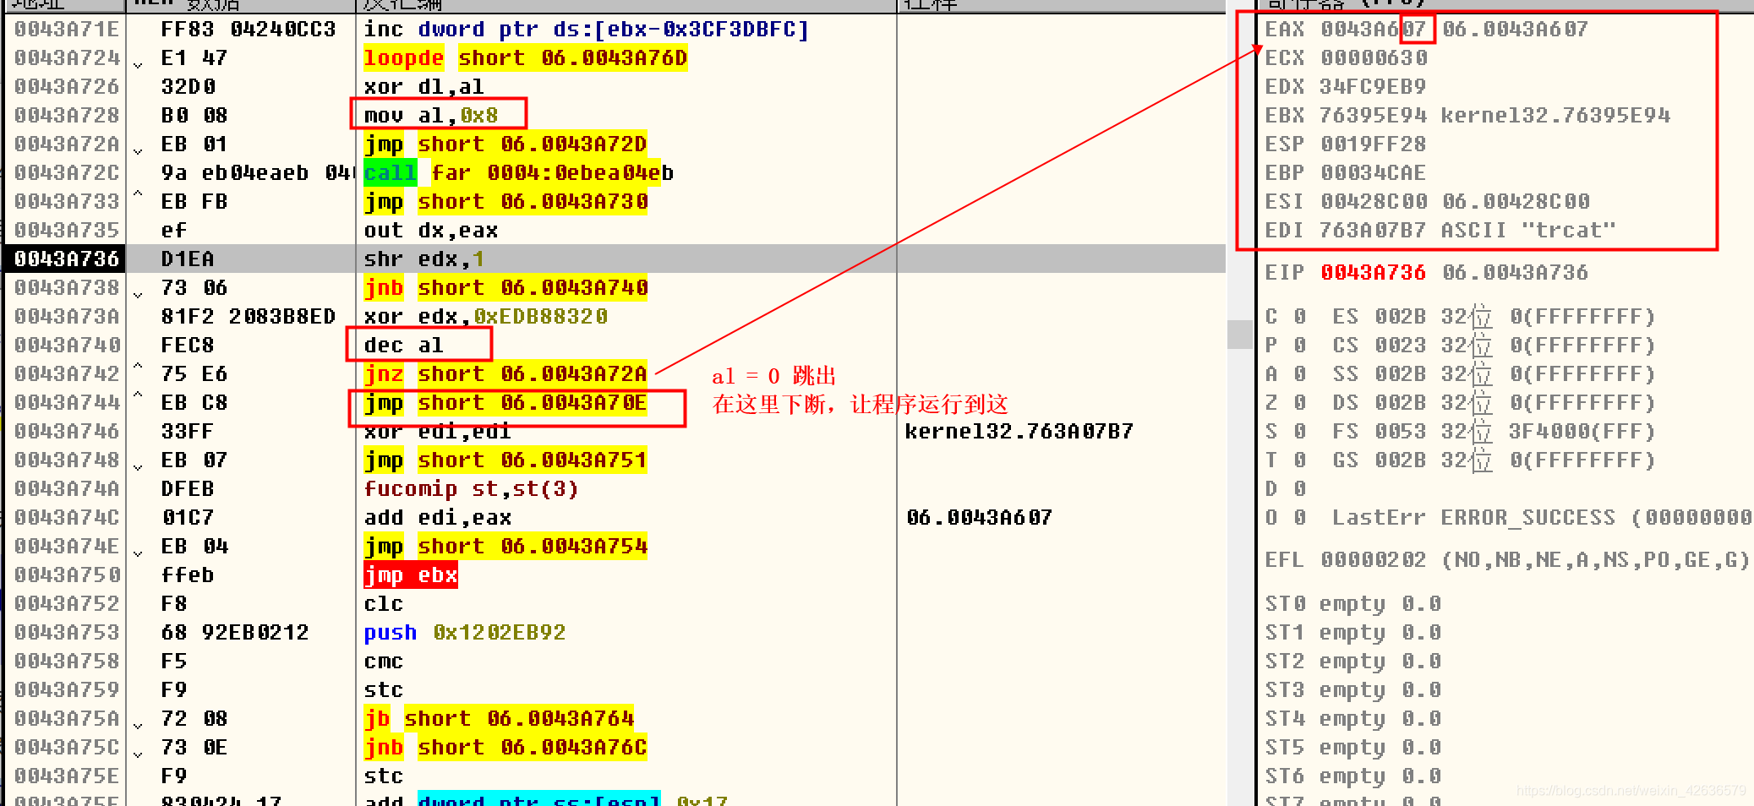This screenshot has height=806, width=1754.
Task: Click the comment kernel32.763A07B7
Action: (1019, 432)
